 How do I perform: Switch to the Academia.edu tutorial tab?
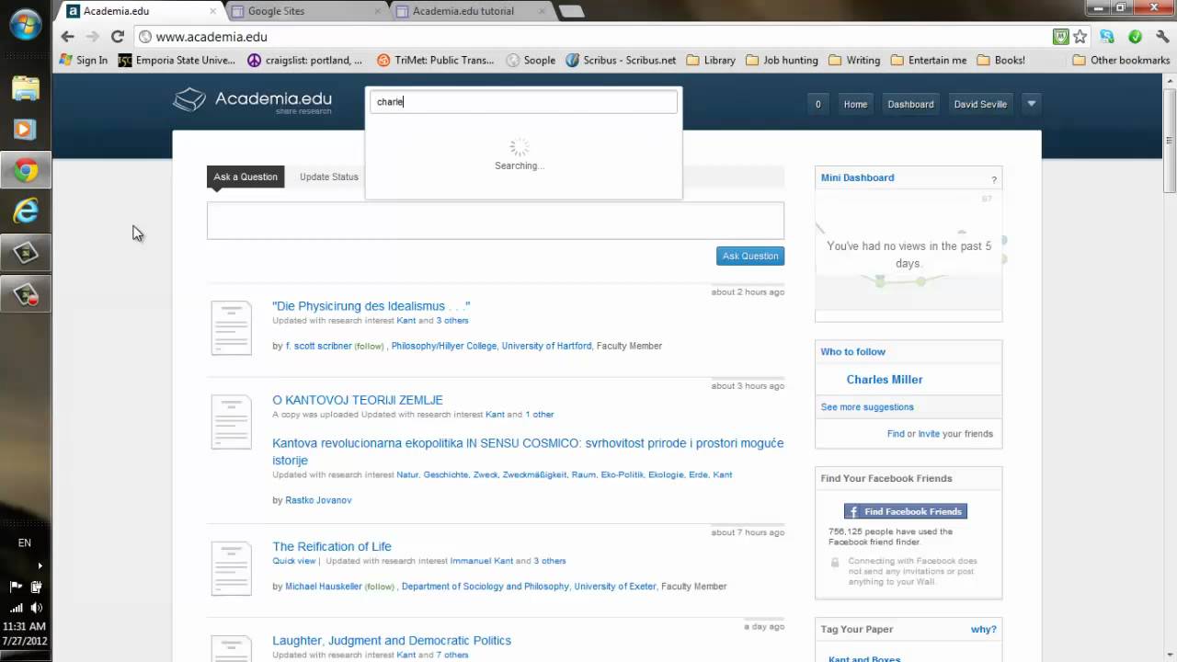(x=471, y=11)
